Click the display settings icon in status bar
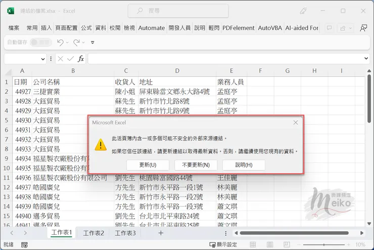 point(212,245)
